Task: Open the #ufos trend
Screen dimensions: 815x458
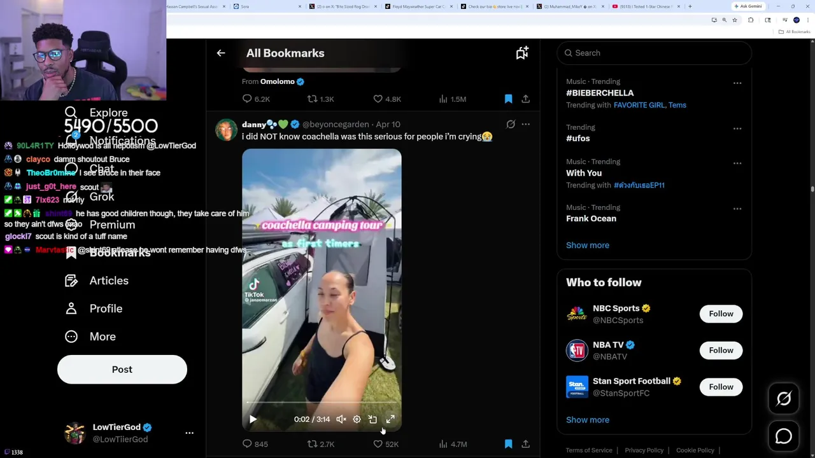Action: 578,139
